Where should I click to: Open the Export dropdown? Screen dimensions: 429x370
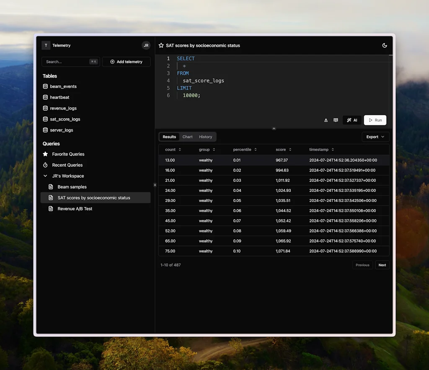point(375,137)
